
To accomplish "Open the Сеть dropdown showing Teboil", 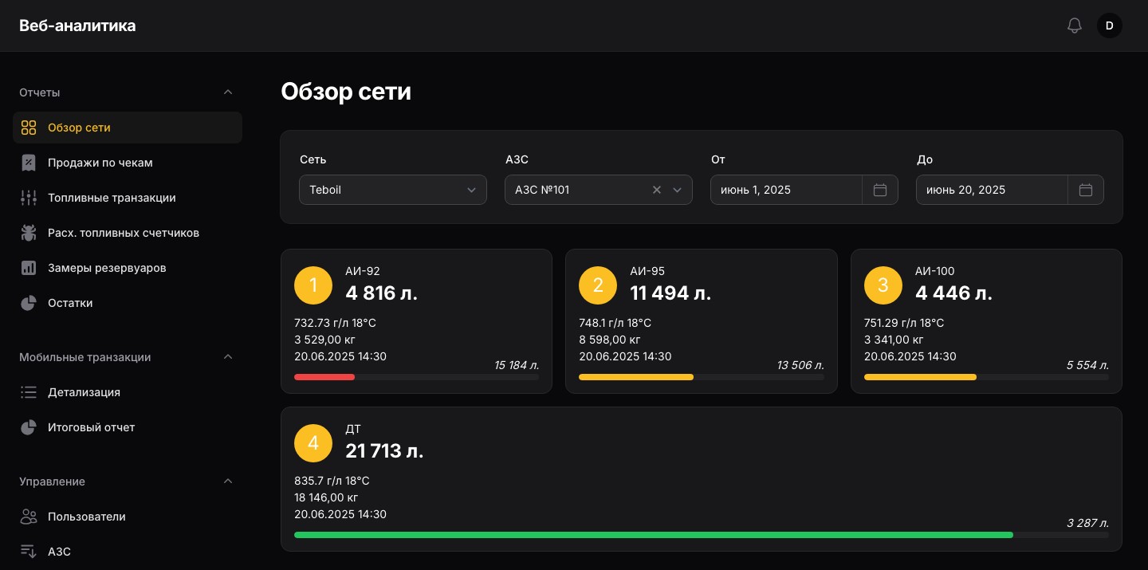I will pos(393,190).
